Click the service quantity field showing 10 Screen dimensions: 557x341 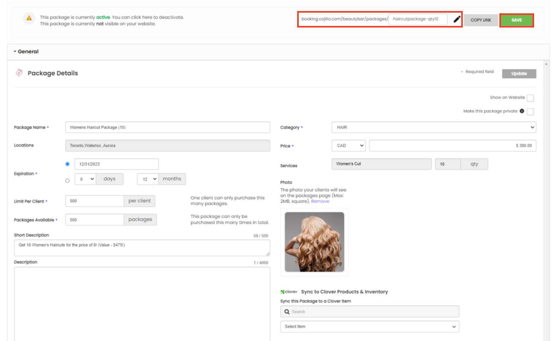point(448,164)
